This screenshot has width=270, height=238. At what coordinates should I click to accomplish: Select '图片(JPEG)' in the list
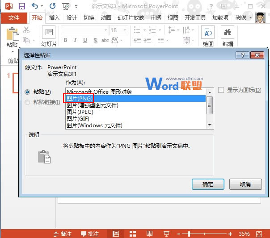135,112
